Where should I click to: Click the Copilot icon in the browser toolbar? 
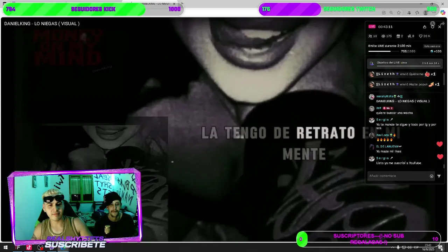443,13
